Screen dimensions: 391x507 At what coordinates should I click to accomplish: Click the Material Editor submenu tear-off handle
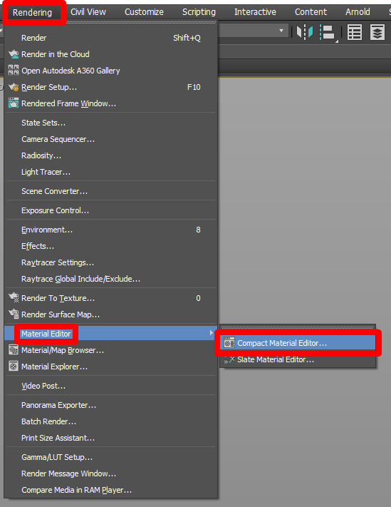298,327
